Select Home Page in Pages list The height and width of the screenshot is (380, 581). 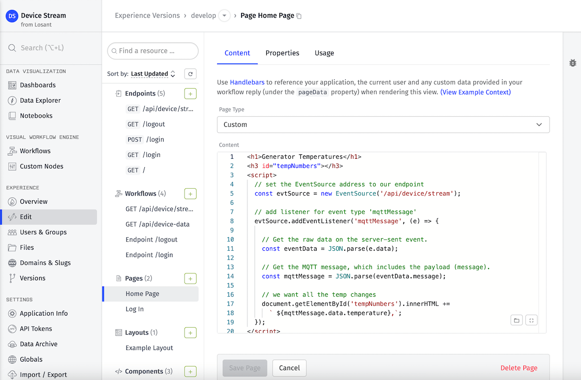[151, 294]
